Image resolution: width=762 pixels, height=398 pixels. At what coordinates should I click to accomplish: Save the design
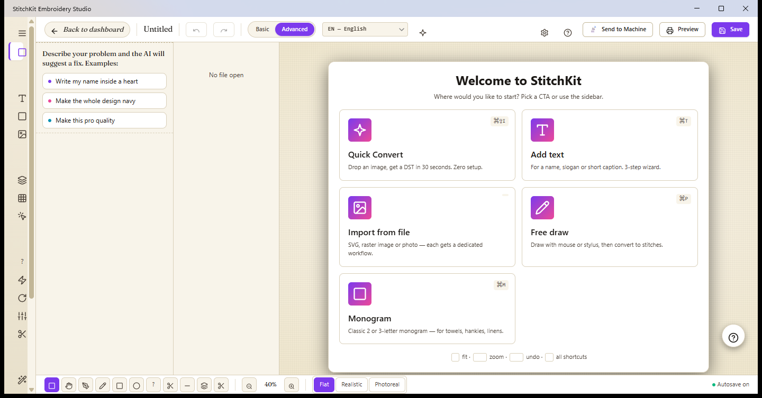(x=730, y=30)
